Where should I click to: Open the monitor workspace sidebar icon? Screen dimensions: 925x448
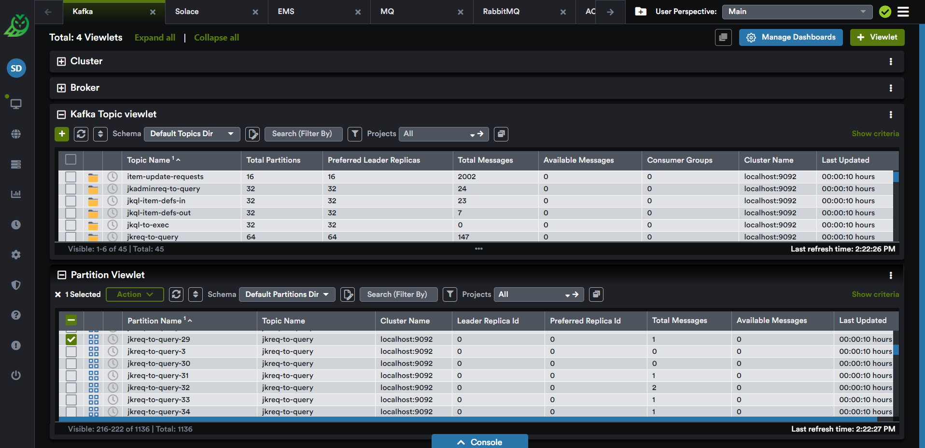[16, 104]
